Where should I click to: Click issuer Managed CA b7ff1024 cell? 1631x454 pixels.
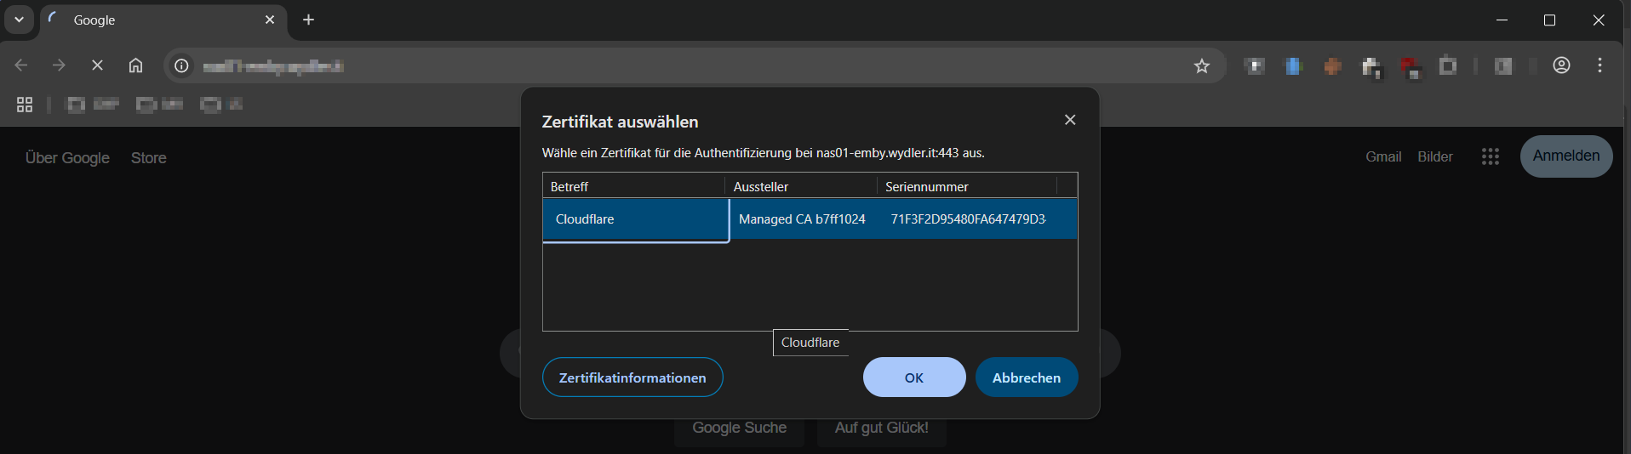click(x=802, y=219)
